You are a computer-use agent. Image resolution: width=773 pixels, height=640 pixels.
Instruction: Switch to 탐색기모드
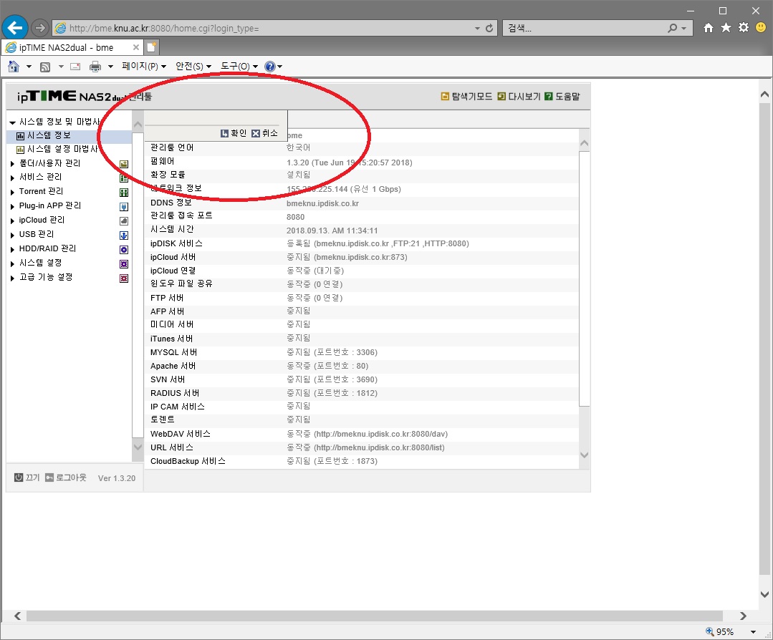pyautogui.click(x=466, y=96)
